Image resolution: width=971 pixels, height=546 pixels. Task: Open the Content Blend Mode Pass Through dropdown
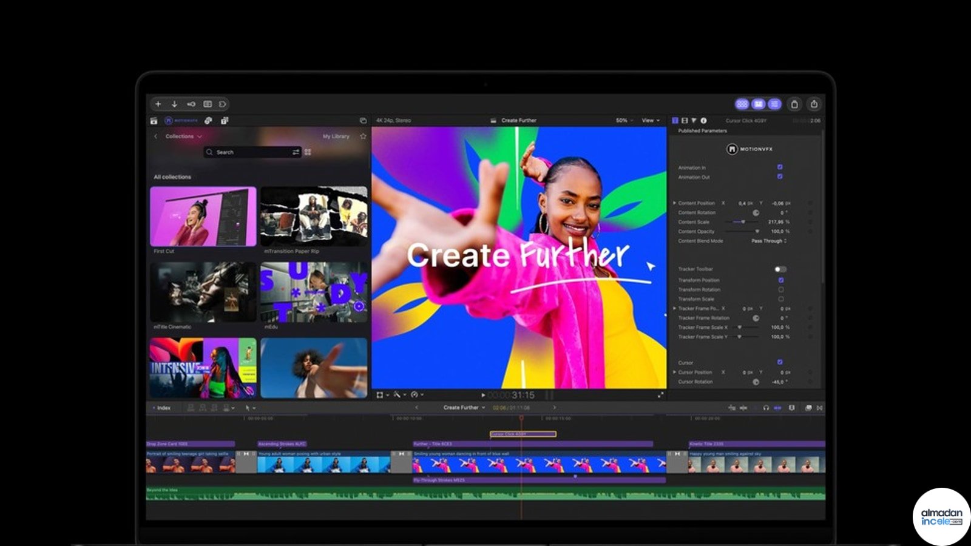pyautogui.click(x=769, y=241)
